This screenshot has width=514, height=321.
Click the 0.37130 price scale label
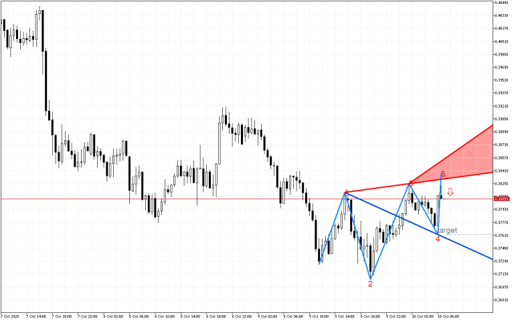[501, 274]
